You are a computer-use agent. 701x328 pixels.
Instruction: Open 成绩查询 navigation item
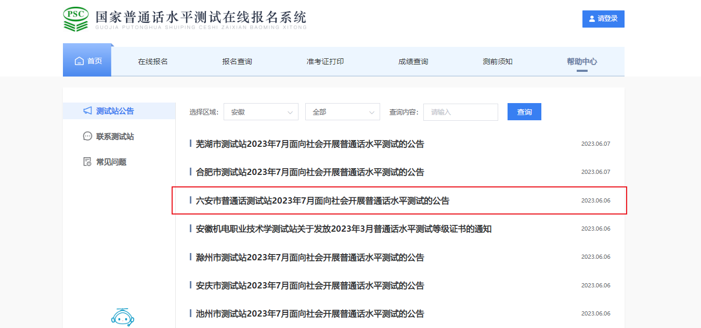[413, 61]
